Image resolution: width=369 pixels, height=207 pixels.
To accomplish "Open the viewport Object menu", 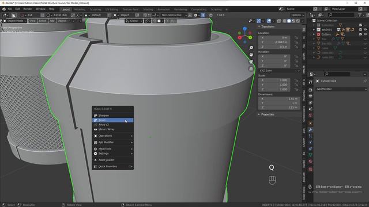I will (62, 21).
